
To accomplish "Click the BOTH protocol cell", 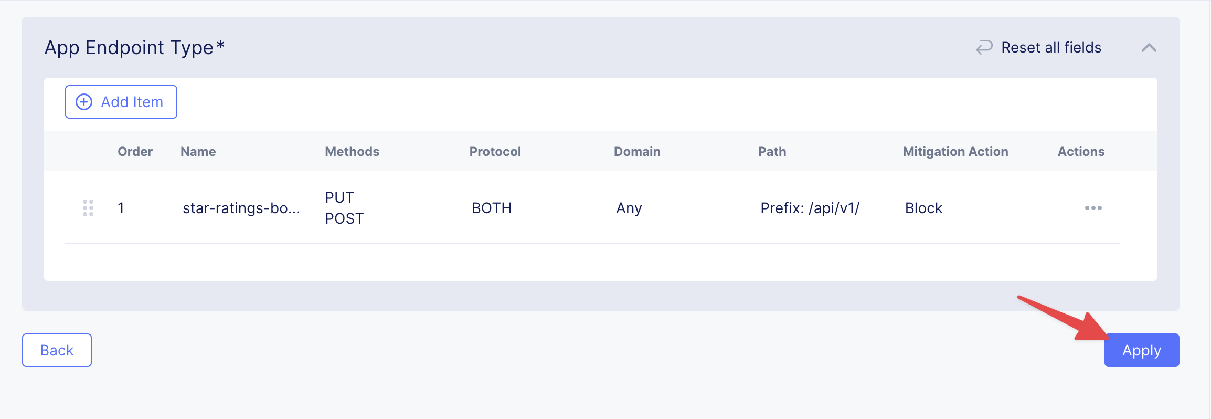I will pyautogui.click(x=491, y=208).
